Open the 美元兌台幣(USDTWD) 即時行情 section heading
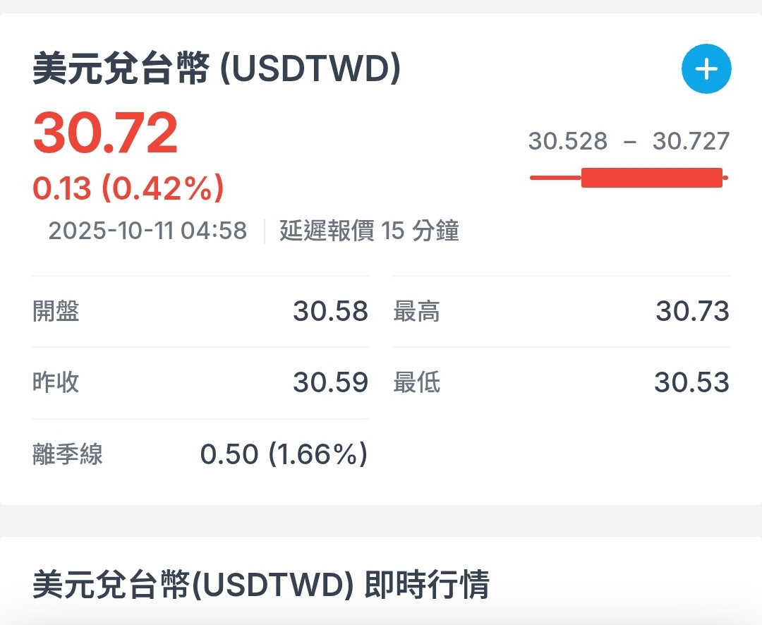Image resolution: width=762 pixels, height=625 pixels. pos(261,585)
